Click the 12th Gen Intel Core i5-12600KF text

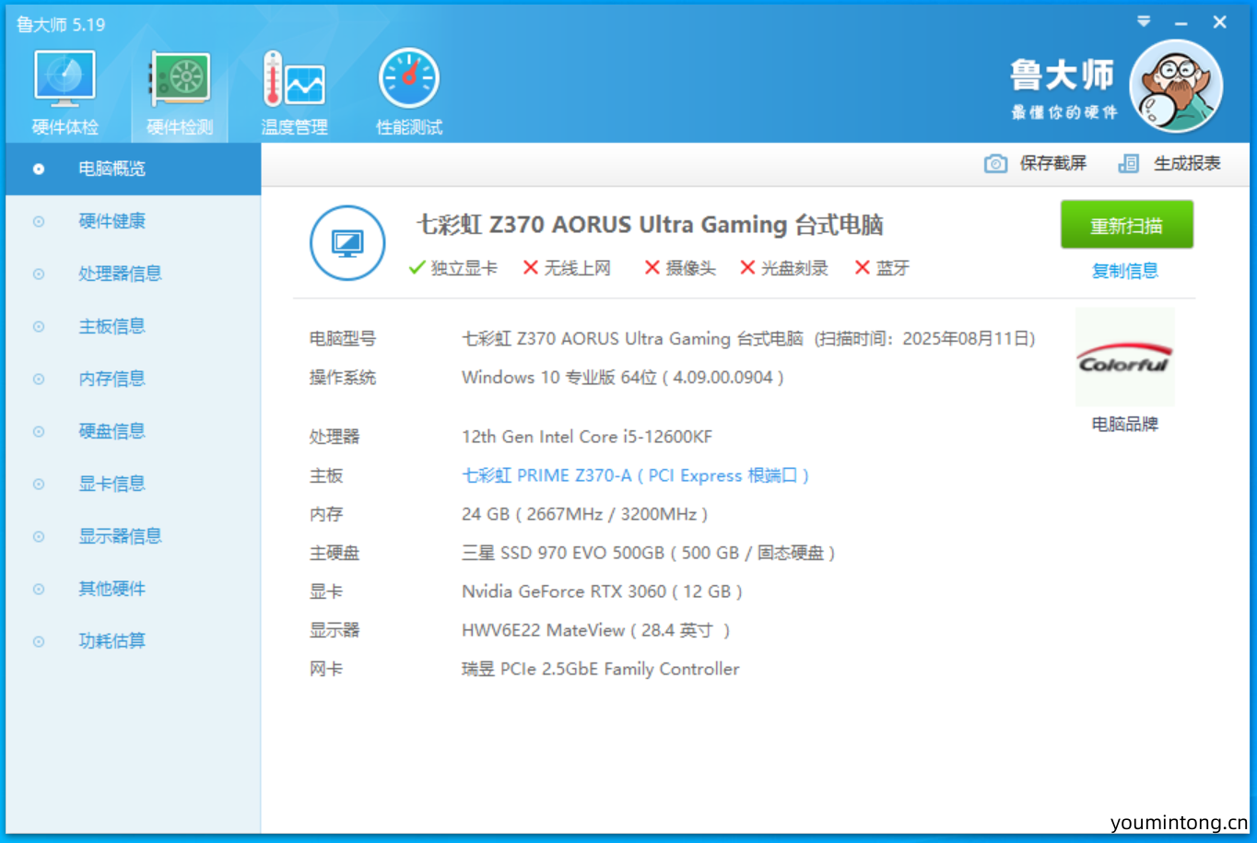click(x=587, y=437)
